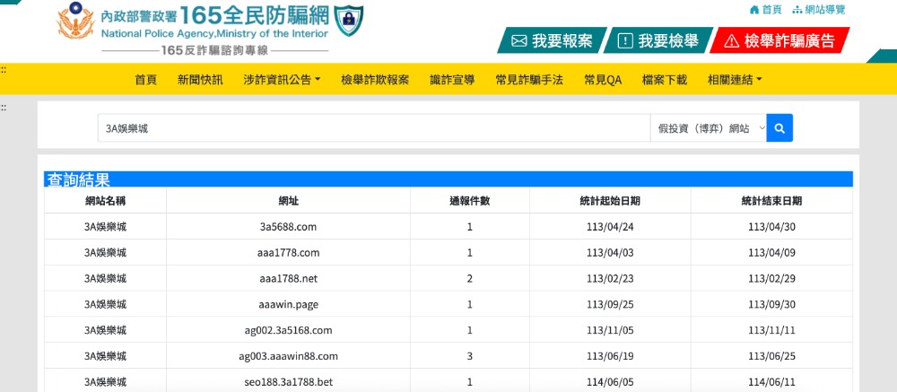This screenshot has height=392, width=897.
Task: Click the 3a5688.com table cell
Action: tap(288, 227)
